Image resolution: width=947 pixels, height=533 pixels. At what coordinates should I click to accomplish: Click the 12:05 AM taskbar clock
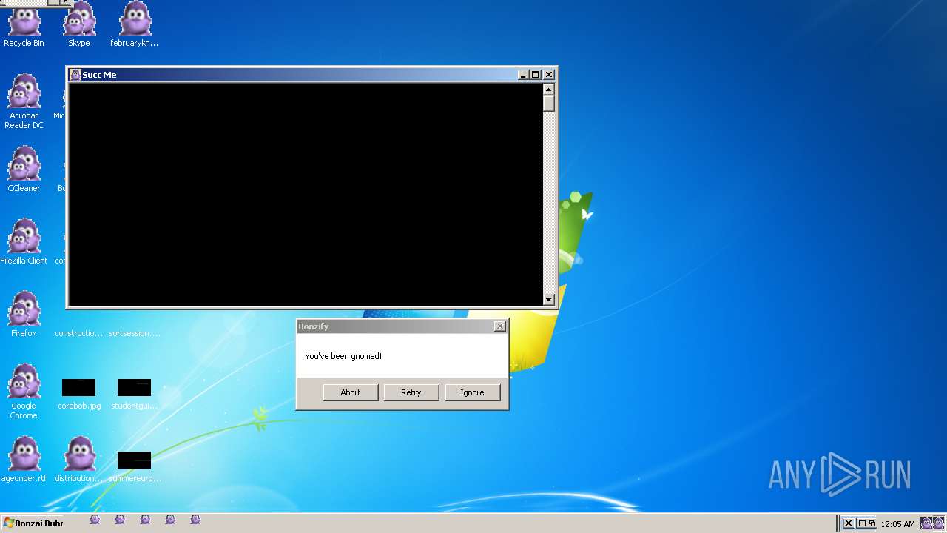[x=897, y=524]
